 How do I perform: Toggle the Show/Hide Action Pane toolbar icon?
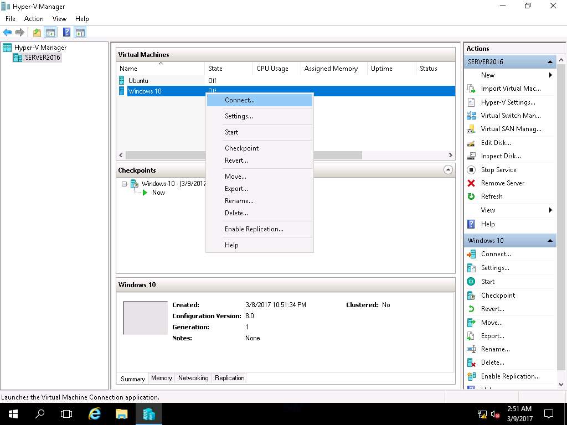point(80,33)
